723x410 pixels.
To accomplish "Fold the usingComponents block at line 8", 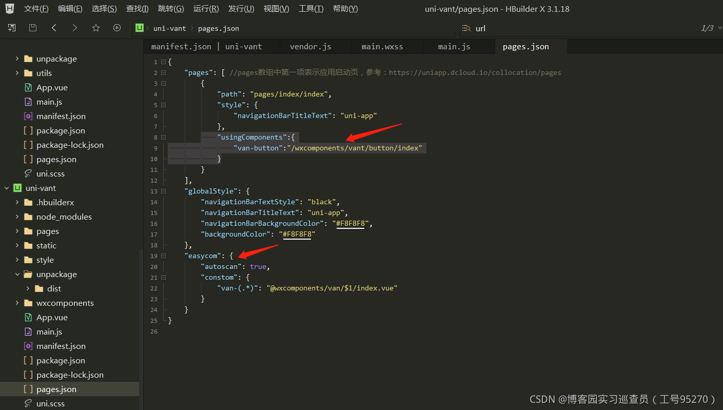I will point(163,137).
